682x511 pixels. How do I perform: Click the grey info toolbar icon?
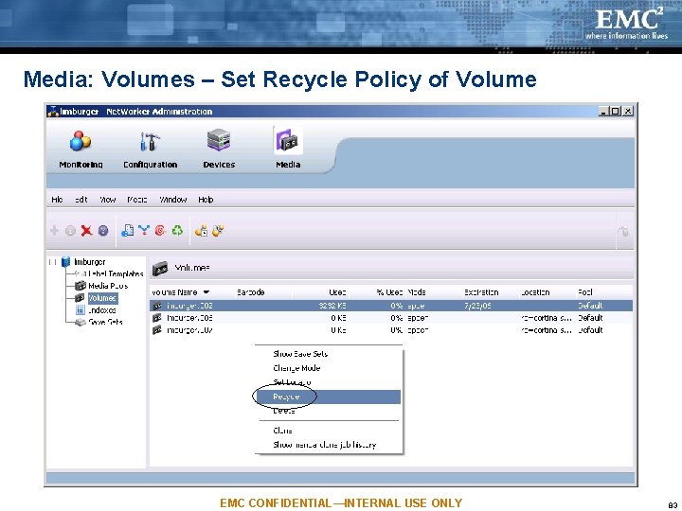70,231
